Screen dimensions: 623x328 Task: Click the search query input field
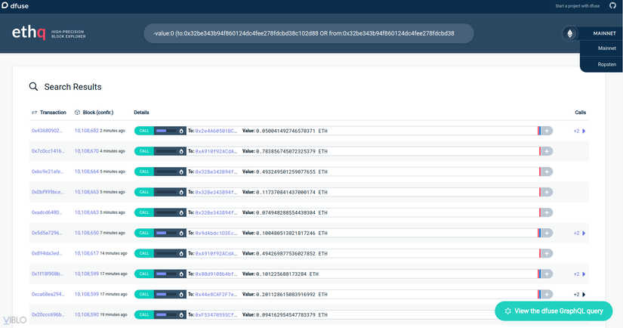click(x=308, y=33)
